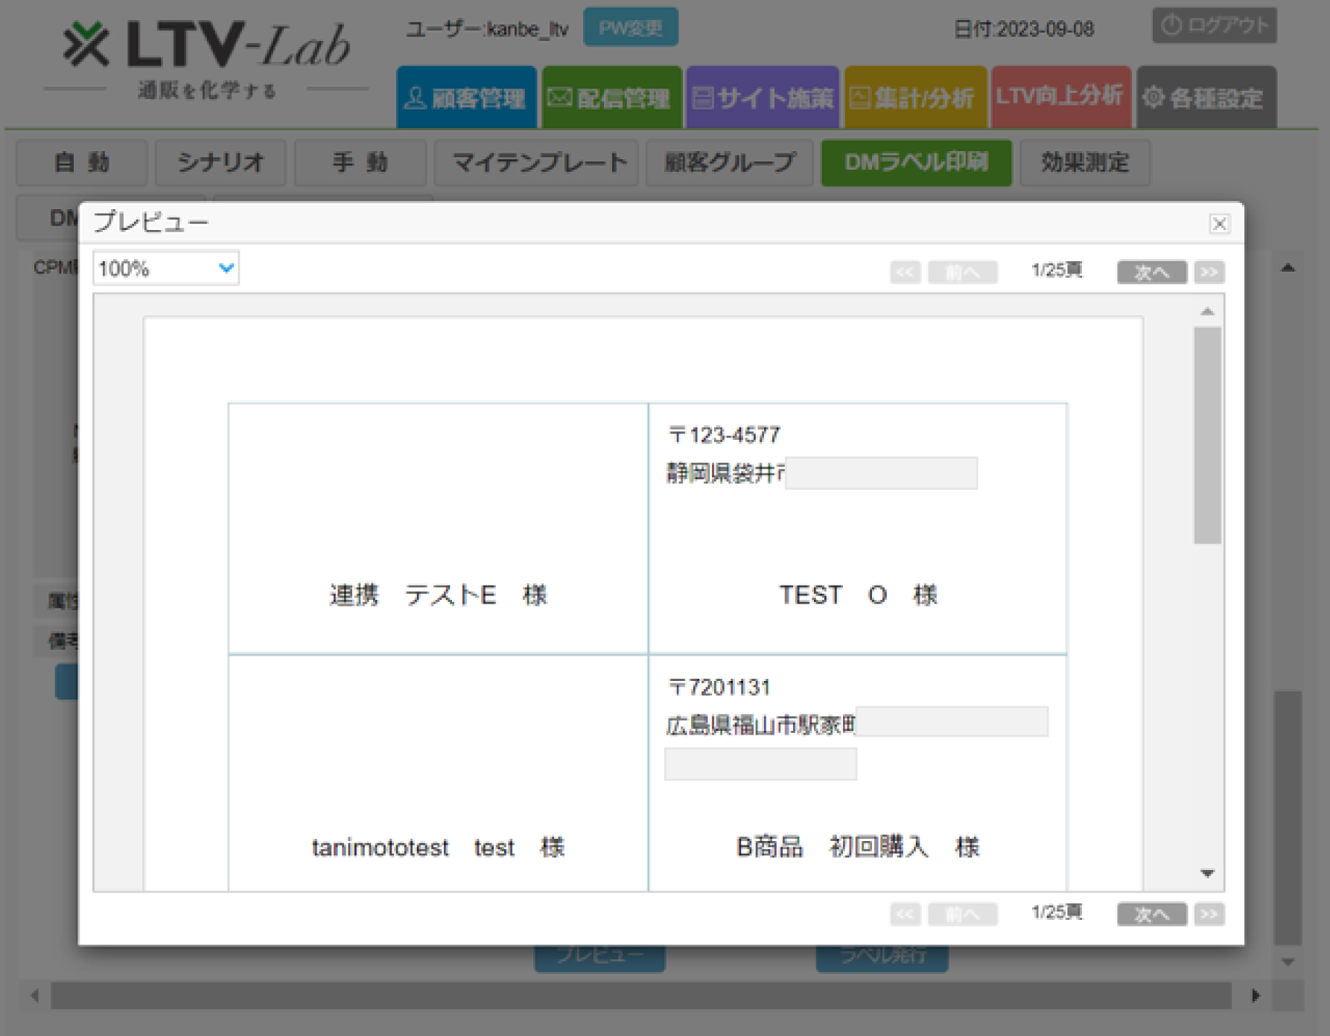The image size is (1330, 1036).
Task: Click the preview scroll-down arrow
Action: 1206,873
